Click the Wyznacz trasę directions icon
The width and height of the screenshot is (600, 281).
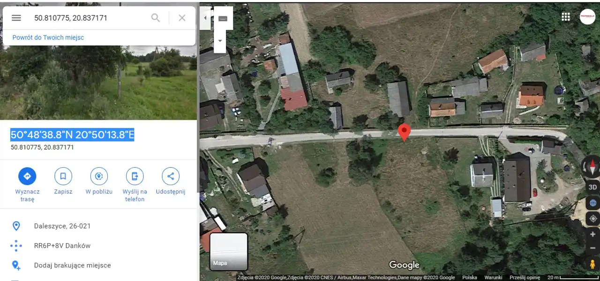(x=27, y=176)
